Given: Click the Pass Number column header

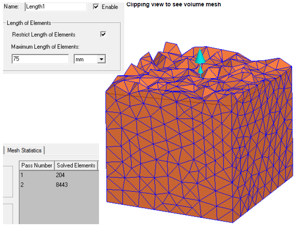Looking at the screenshot, I should (37, 165).
